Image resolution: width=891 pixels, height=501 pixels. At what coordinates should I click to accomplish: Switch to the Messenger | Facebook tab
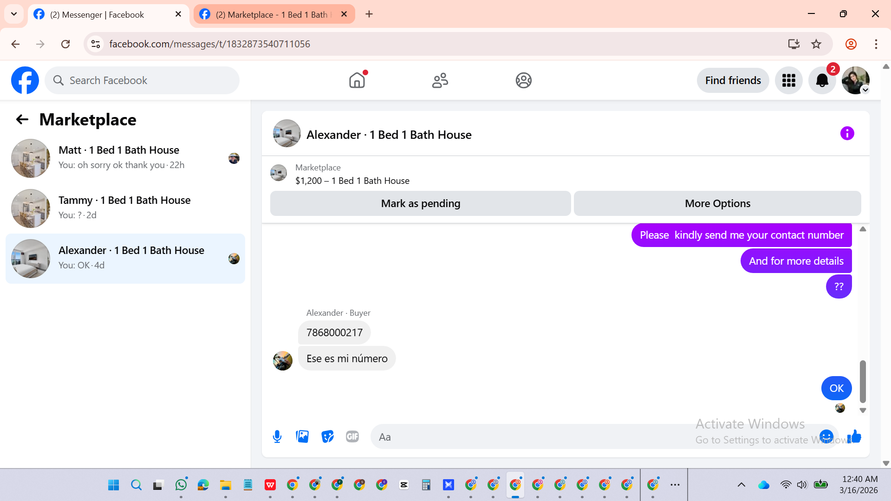(x=108, y=14)
